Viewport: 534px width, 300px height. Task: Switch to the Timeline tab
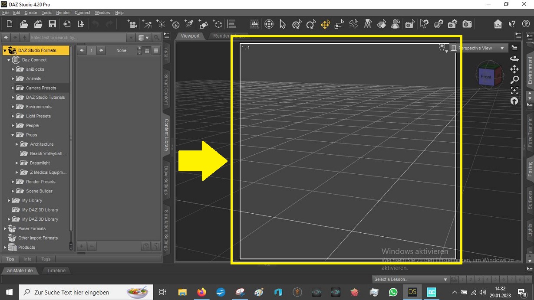pos(56,271)
